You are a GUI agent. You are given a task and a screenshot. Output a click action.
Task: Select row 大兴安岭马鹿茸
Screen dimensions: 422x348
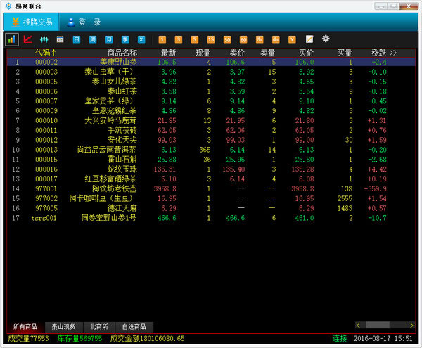point(211,120)
